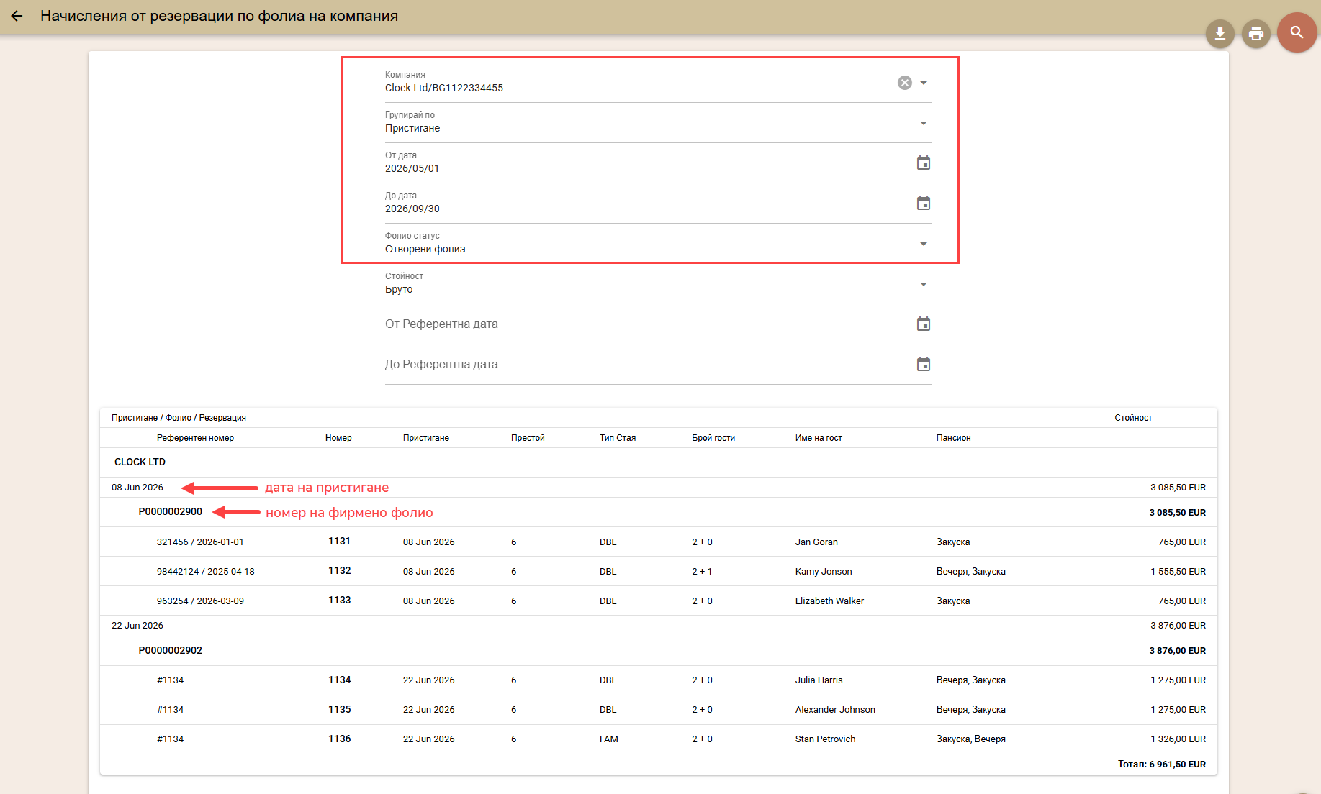Click the От Референтна дата input field
The image size is (1321, 794).
click(648, 324)
